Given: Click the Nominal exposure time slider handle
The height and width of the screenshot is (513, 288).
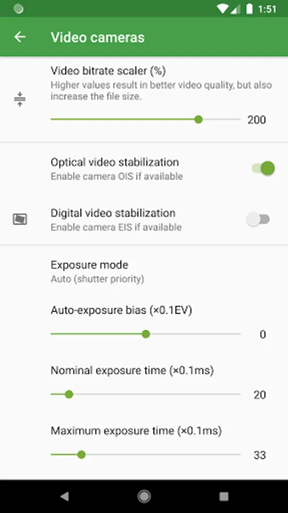Looking at the screenshot, I should (68, 394).
